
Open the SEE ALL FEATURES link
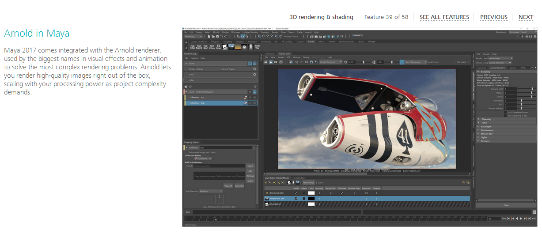[444, 17]
